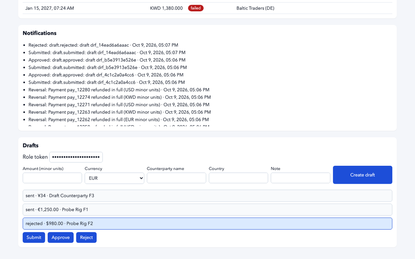Click the Counterparty name input
Viewport: 415px width, 259px height.
click(x=176, y=178)
